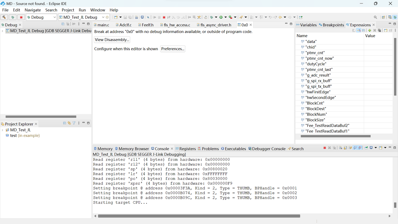Click Open Console icon in console toolbar

click(x=381, y=148)
